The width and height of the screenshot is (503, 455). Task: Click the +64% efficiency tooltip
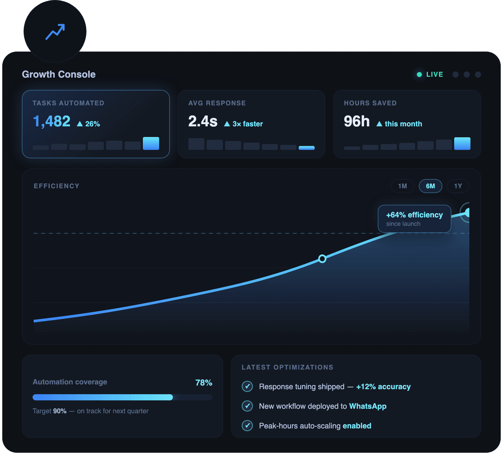(x=414, y=219)
